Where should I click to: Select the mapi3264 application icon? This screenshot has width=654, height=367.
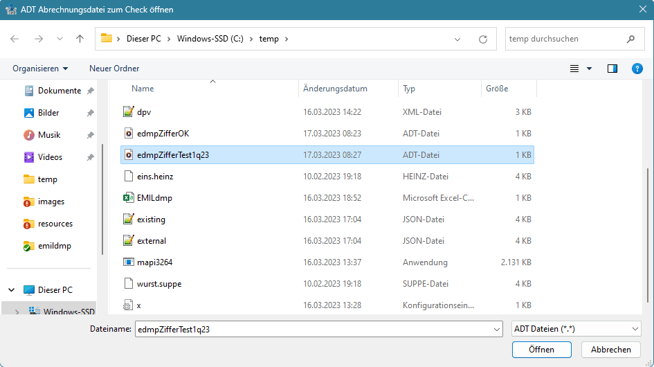tap(127, 262)
